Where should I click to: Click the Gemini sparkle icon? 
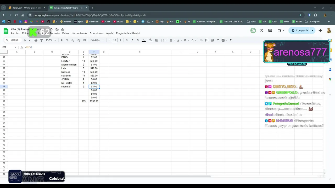point(320,31)
